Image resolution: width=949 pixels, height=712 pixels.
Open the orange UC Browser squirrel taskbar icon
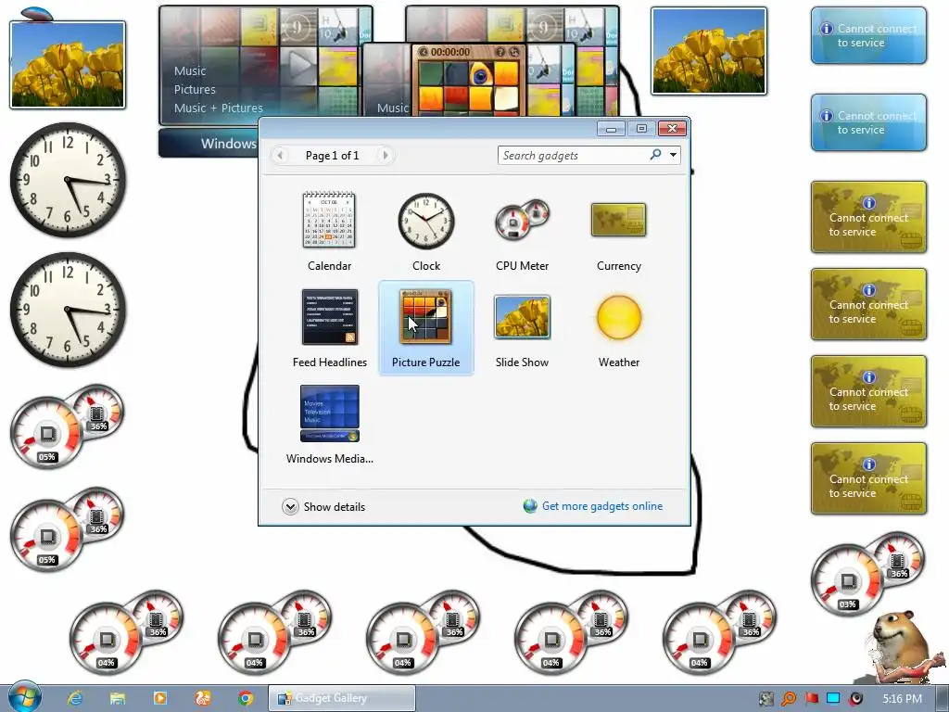[x=203, y=698]
